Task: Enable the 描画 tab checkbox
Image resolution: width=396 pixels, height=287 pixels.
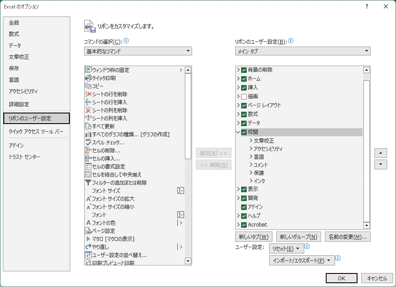Action: [244, 97]
